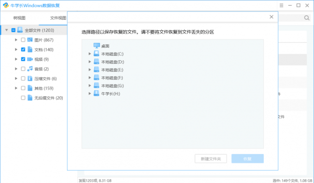Expand the 文档 category arrow

(16, 49)
